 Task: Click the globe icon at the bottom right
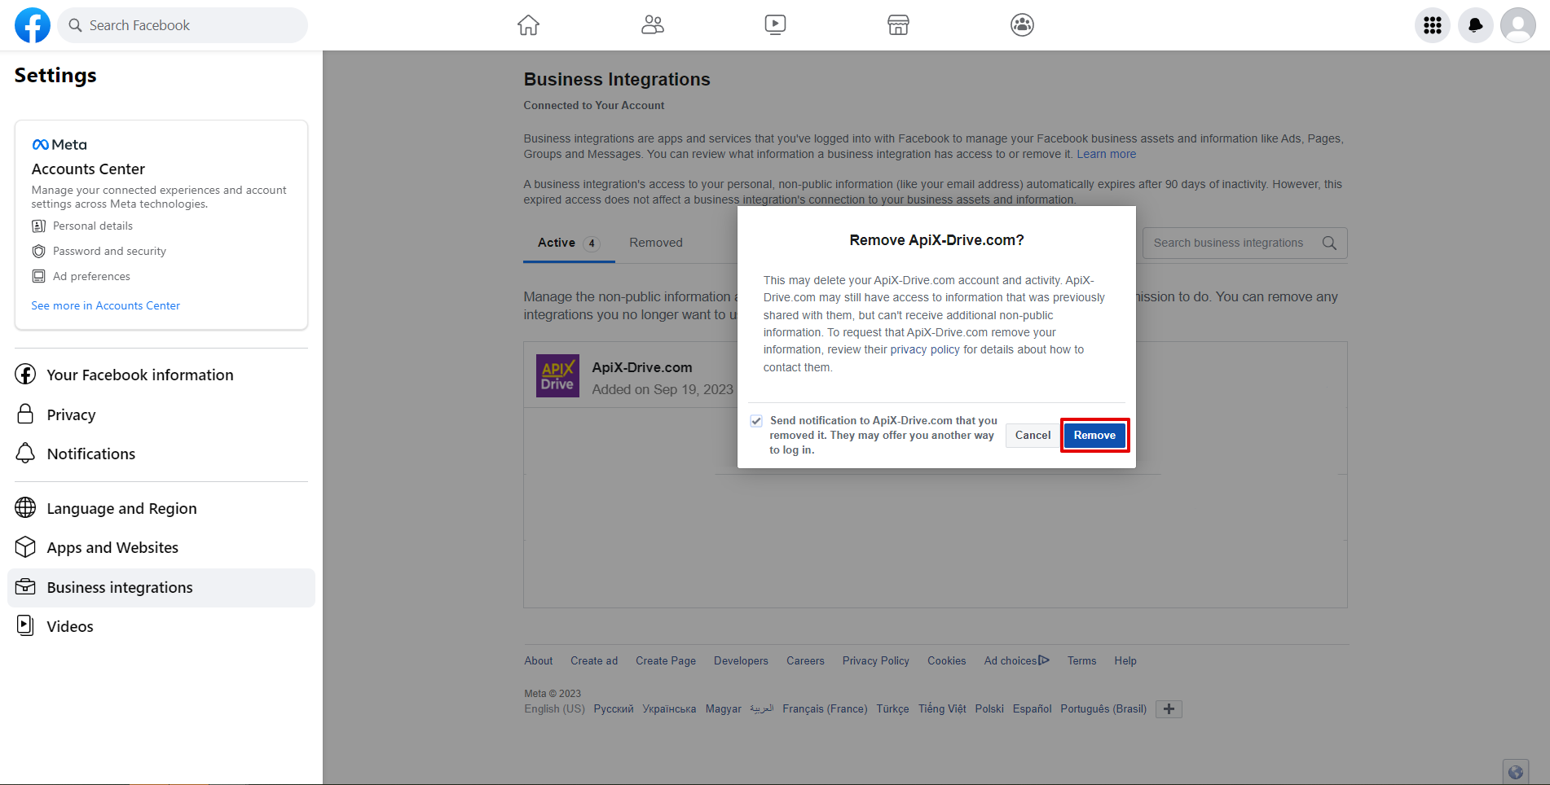point(1516,772)
